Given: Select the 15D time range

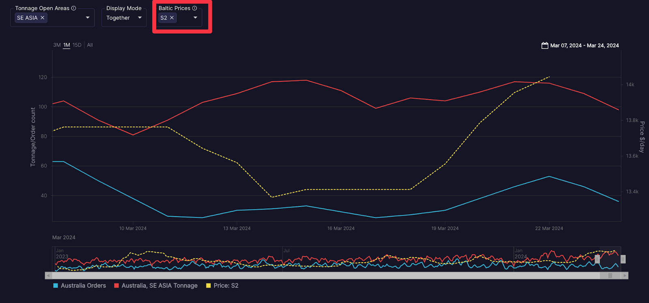Looking at the screenshot, I should 77,45.
